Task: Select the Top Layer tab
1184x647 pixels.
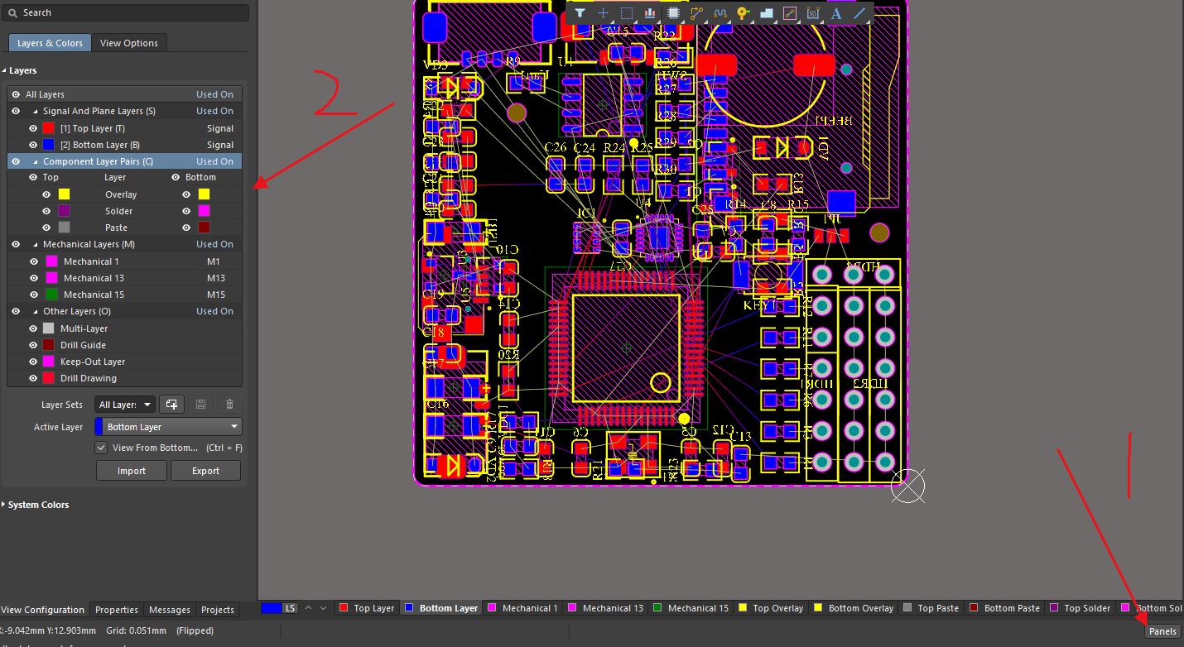Action: pos(367,608)
